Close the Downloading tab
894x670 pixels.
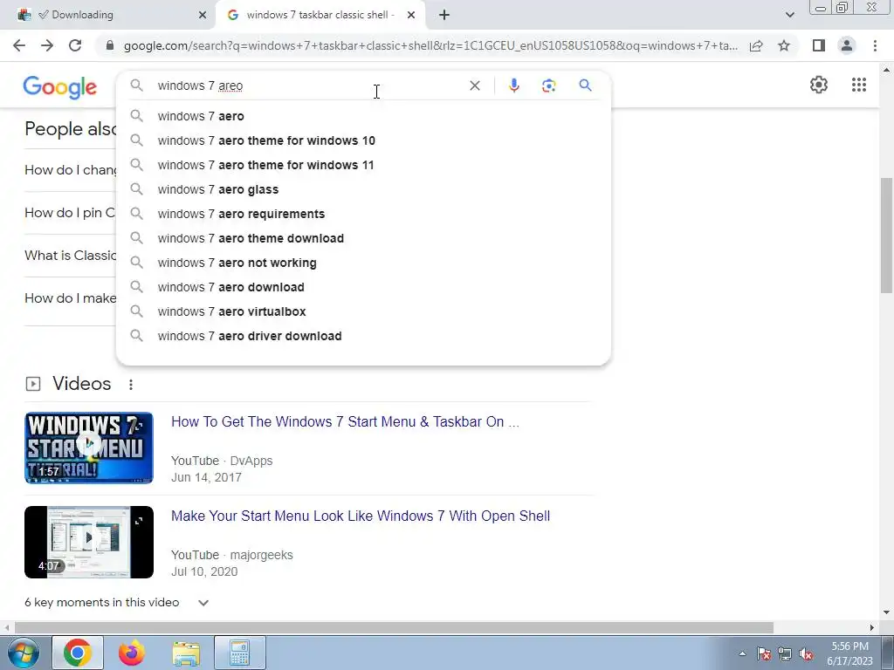coord(203,15)
